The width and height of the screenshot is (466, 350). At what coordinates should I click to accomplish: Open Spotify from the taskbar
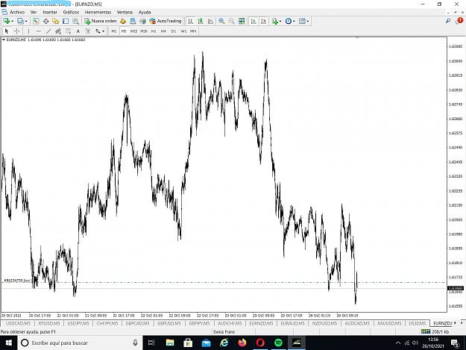[x=278, y=343]
